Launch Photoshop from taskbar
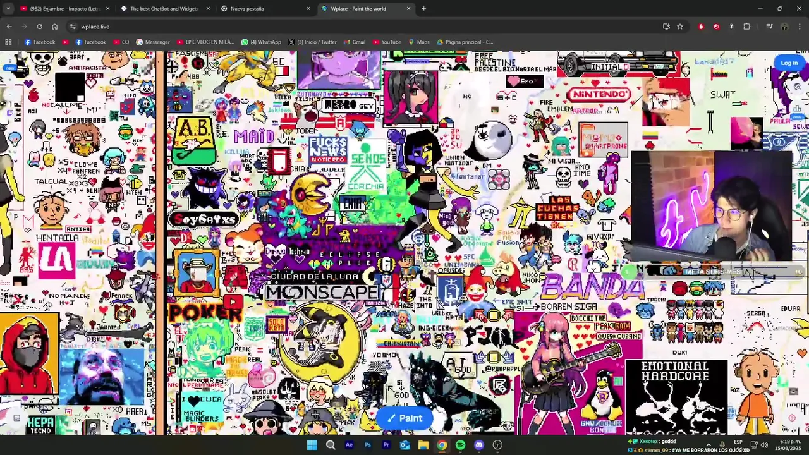The height and width of the screenshot is (455, 809). (368, 445)
